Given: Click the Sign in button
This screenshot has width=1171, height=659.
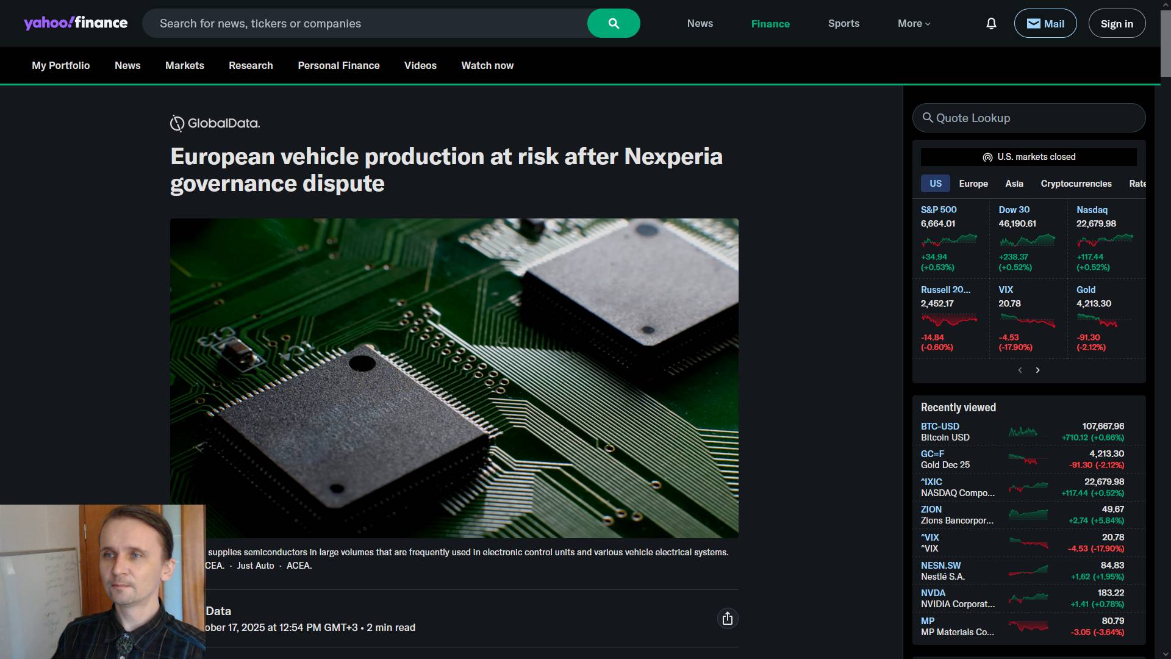Looking at the screenshot, I should 1116,23.
